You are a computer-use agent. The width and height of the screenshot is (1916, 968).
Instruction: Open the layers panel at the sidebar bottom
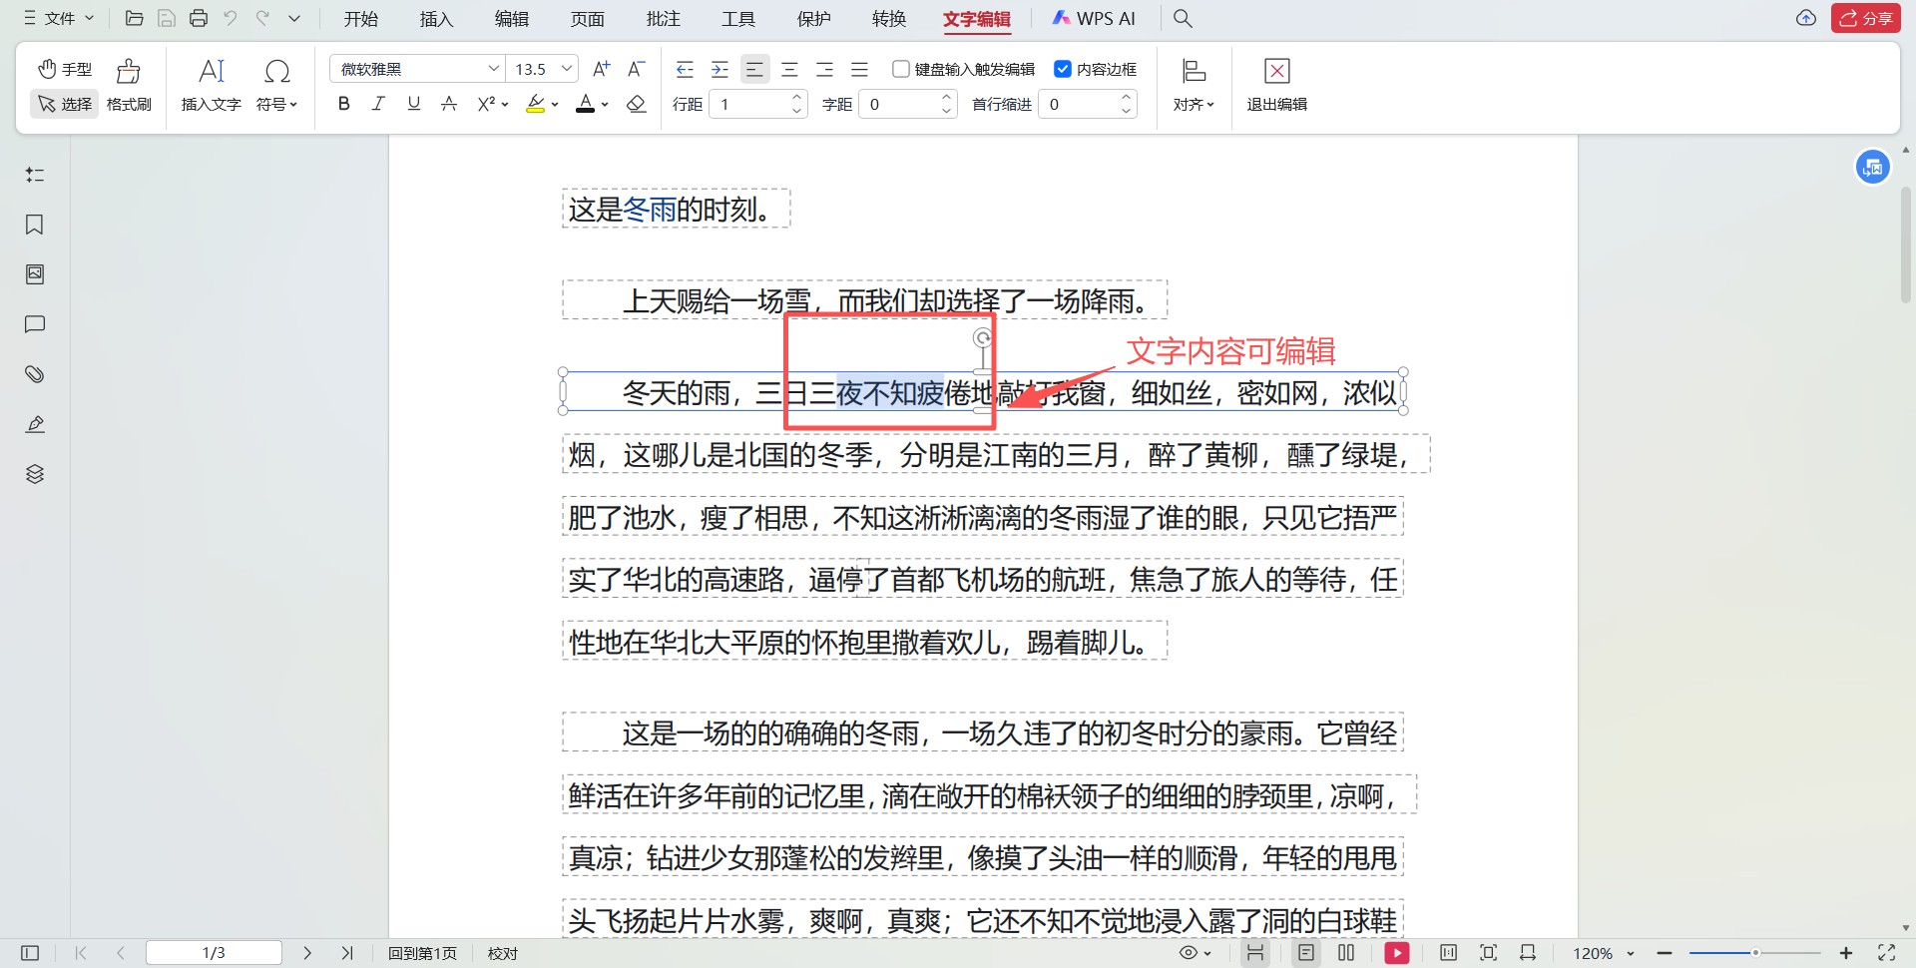34,474
